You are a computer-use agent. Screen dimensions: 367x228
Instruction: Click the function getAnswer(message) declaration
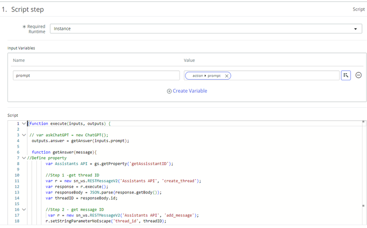(64, 152)
